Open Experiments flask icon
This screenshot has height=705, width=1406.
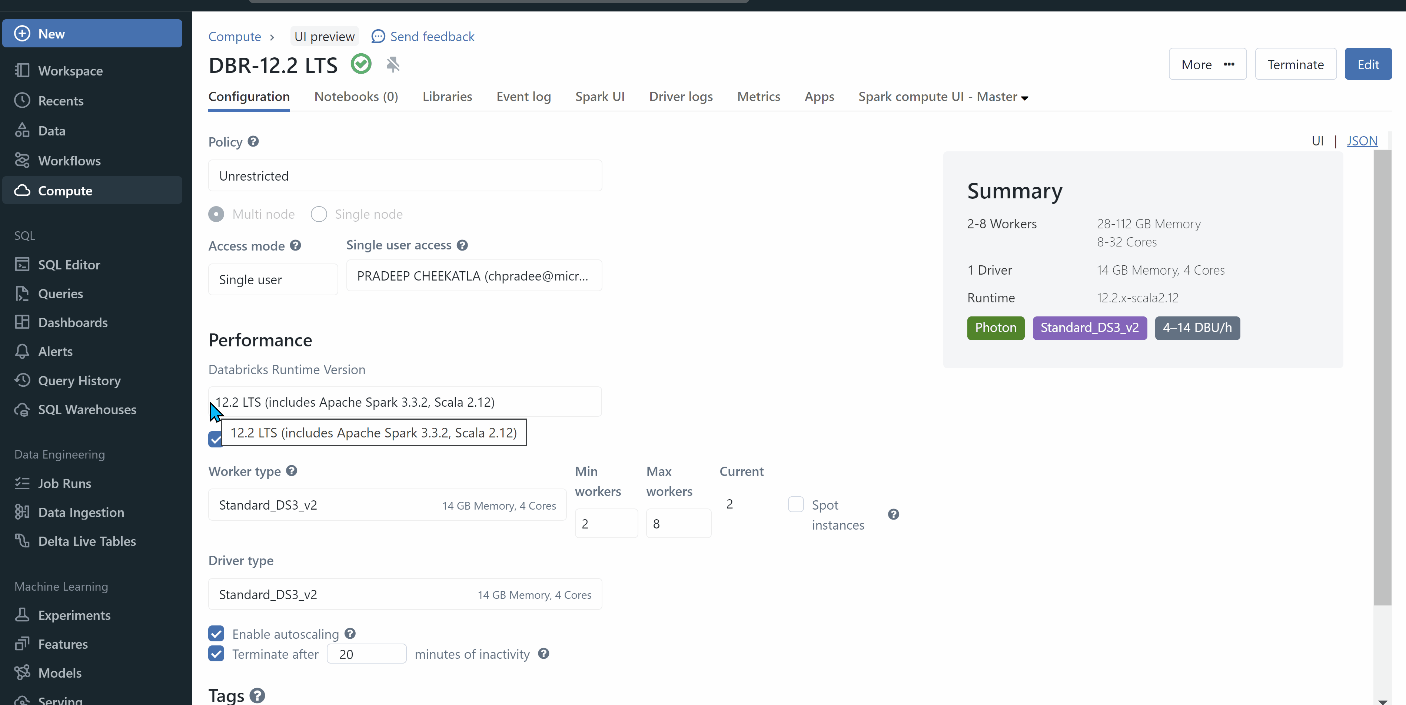(x=22, y=615)
